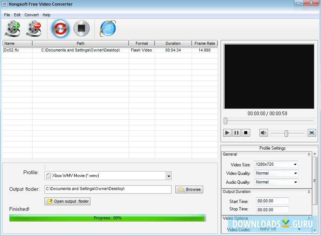The width and height of the screenshot is (321, 236).
Task: Toggle fullscreen preview mode
Action: click(x=312, y=133)
